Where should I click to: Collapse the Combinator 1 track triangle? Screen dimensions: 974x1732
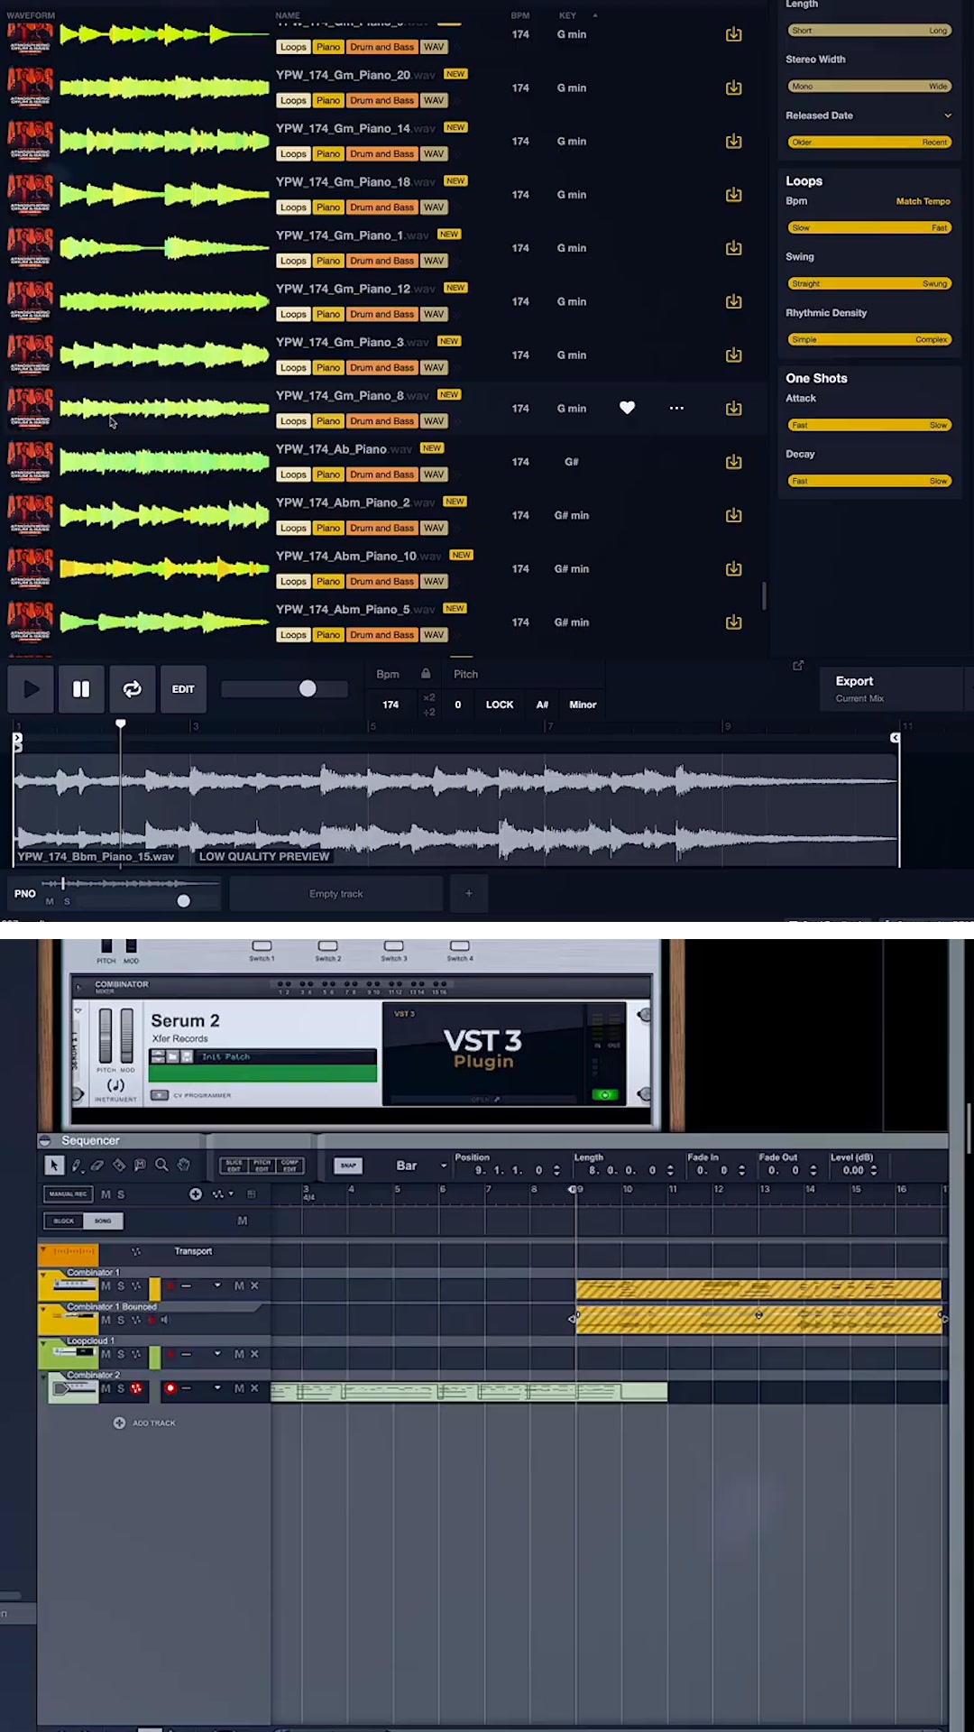click(42, 1273)
